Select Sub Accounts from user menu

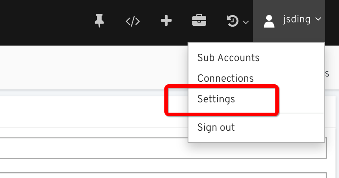(x=228, y=58)
